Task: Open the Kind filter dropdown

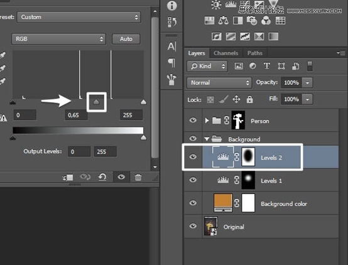Action: point(207,66)
